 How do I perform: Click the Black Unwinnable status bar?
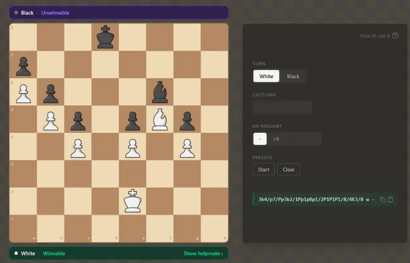click(x=119, y=12)
